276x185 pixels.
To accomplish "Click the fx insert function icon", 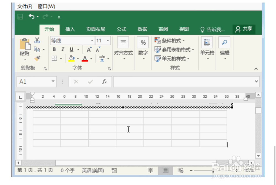I will click(104, 81).
